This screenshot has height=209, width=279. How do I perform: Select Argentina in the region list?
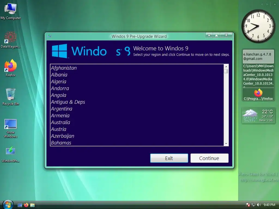(x=137, y=109)
